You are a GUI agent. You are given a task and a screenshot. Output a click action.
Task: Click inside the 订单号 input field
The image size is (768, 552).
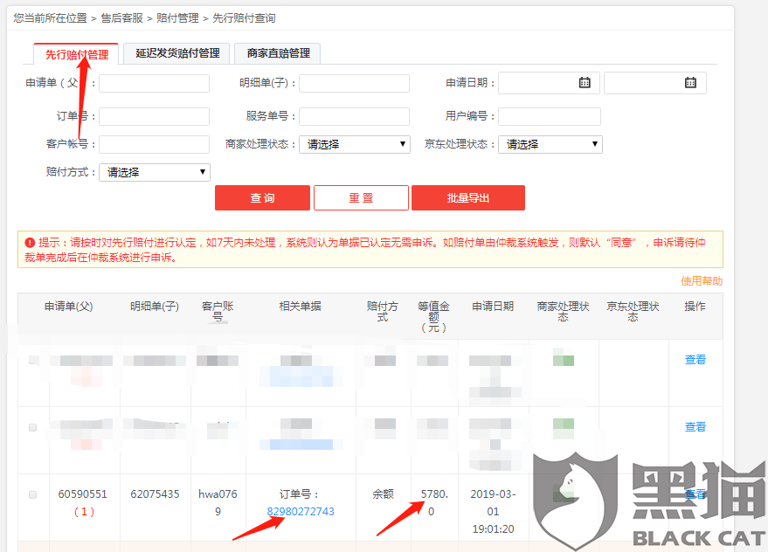(x=154, y=116)
